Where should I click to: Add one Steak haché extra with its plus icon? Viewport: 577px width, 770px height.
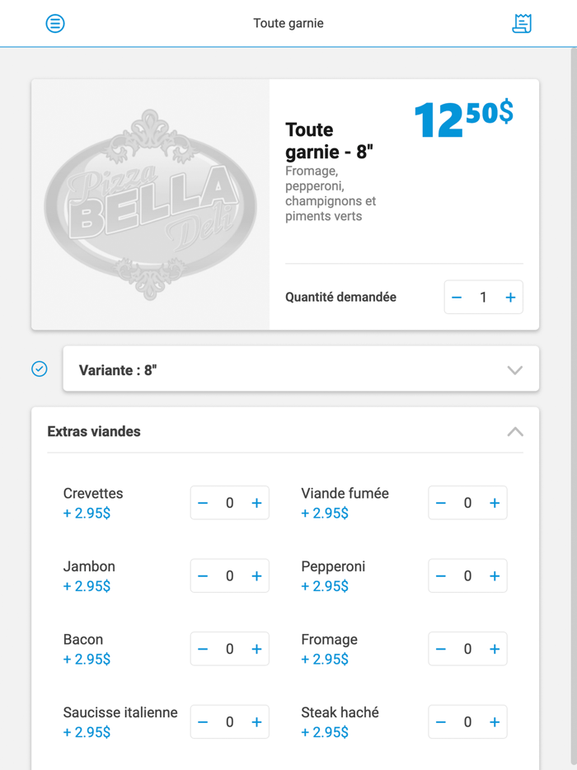click(495, 721)
